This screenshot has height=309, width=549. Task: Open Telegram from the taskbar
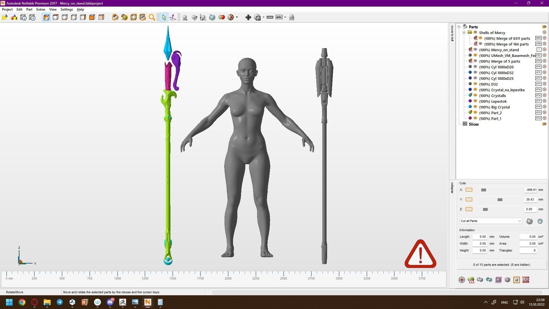point(60,302)
